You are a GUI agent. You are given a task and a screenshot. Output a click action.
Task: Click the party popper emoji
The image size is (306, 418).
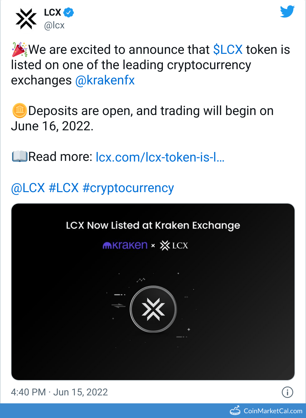19,49
